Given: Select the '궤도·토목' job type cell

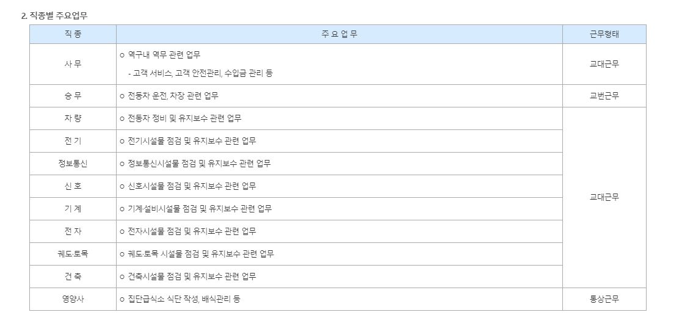Looking at the screenshot, I should pyautogui.click(x=73, y=254).
